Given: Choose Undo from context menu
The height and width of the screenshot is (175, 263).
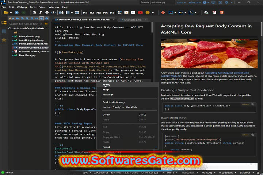Looking at the screenshot, I should click(127, 114).
